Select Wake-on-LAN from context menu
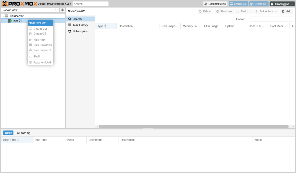296x173 pixels. 42,63
